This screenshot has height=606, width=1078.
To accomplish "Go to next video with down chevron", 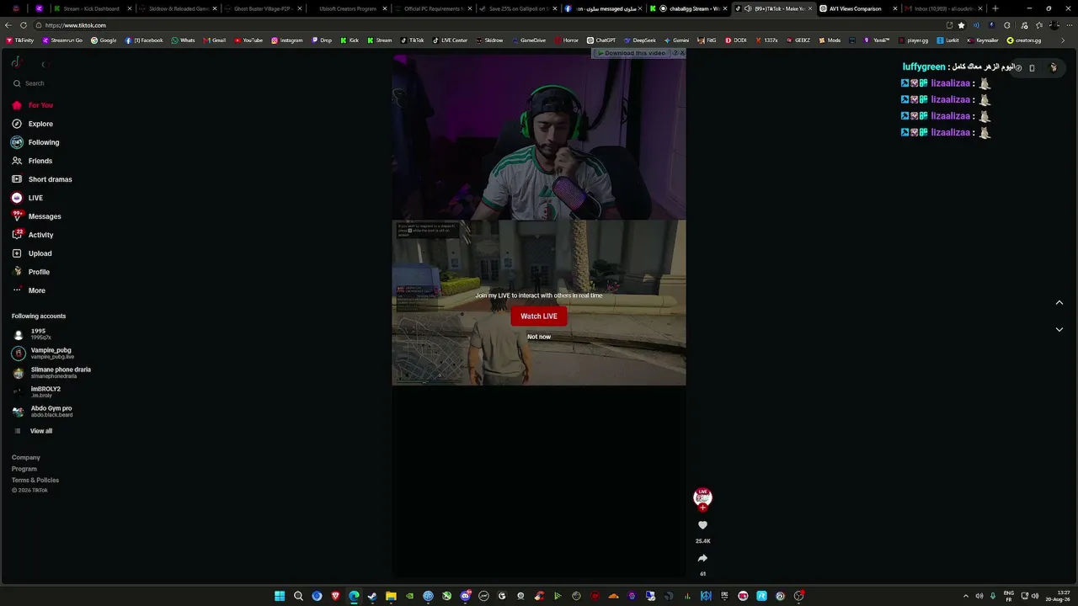I will tap(1059, 330).
